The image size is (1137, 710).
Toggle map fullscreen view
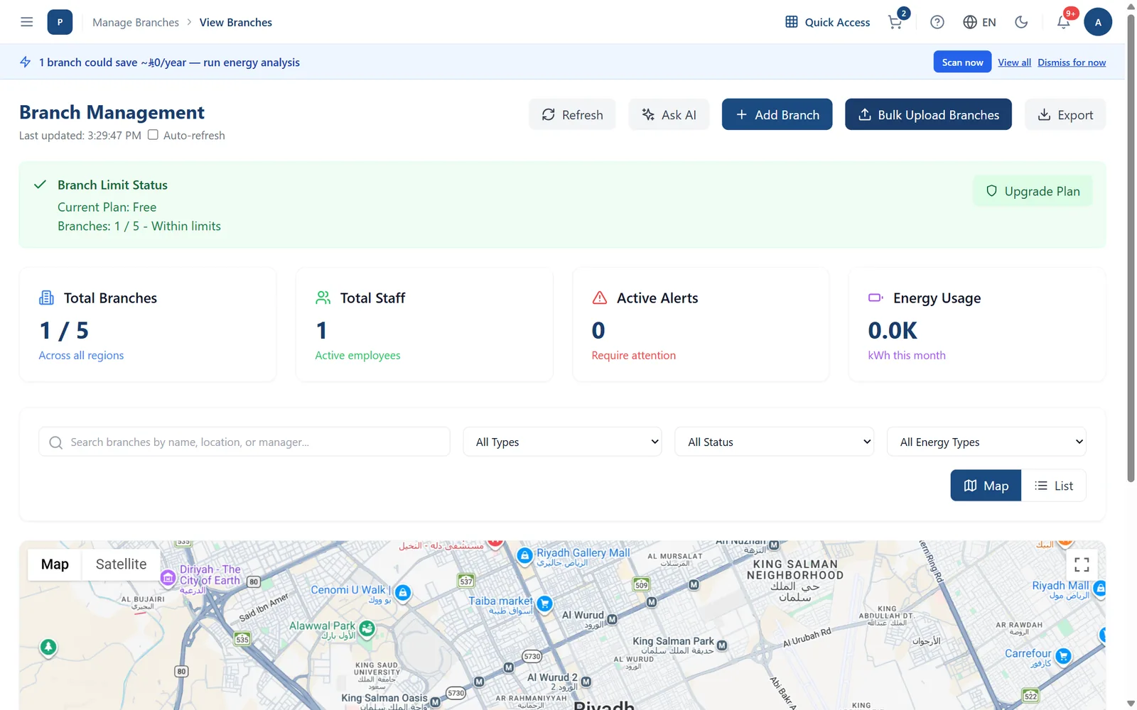(1082, 564)
